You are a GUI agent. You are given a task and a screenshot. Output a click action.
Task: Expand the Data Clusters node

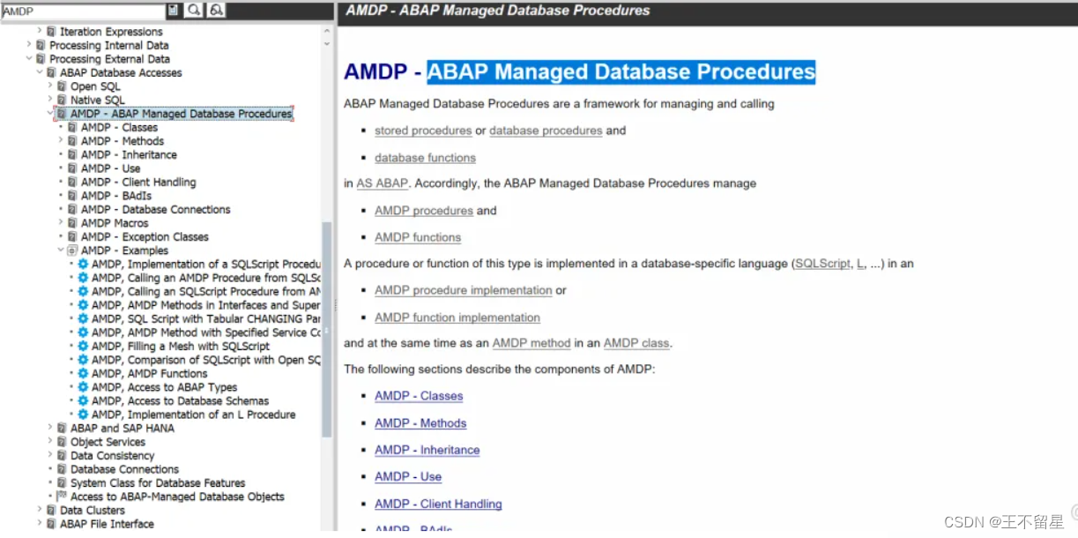pyautogui.click(x=40, y=511)
